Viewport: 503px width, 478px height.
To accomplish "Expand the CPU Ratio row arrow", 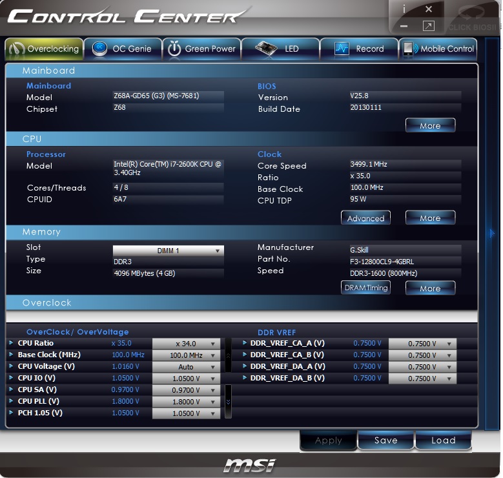I will click(x=11, y=342).
